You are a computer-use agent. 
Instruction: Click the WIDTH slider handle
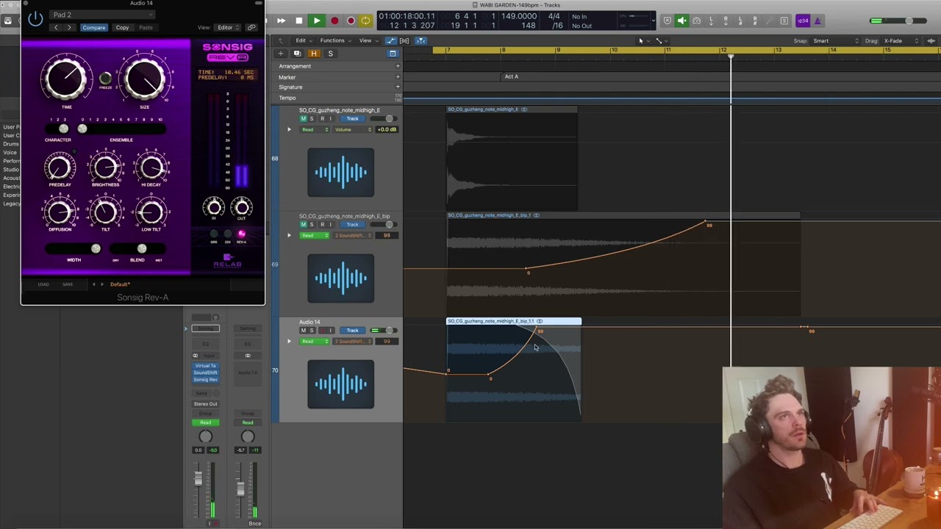point(96,249)
